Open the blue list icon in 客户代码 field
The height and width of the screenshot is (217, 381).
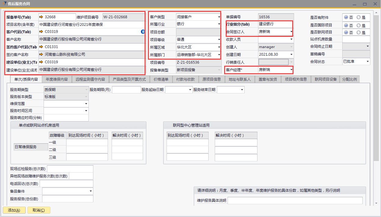coord(143,32)
